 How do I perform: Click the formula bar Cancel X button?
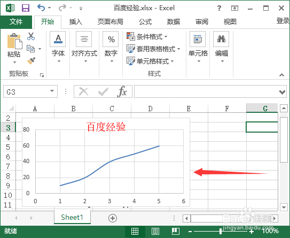tap(84, 91)
